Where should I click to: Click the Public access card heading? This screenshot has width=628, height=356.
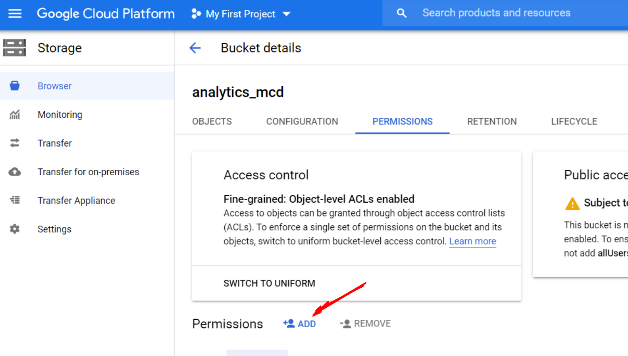(596, 175)
